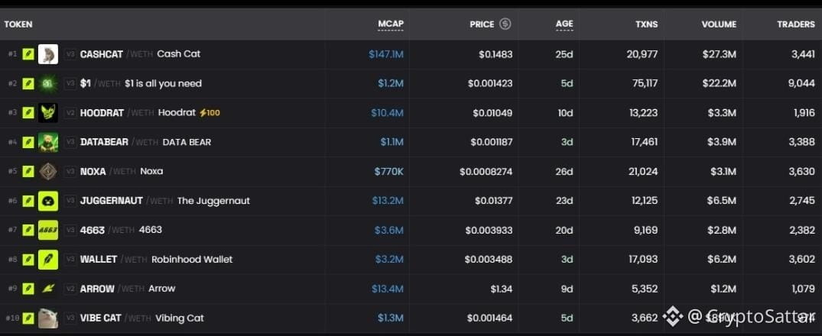Click the USD currency icon beside PRICE
Image resolution: width=822 pixels, height=336 pixels.
pos(505,24)
